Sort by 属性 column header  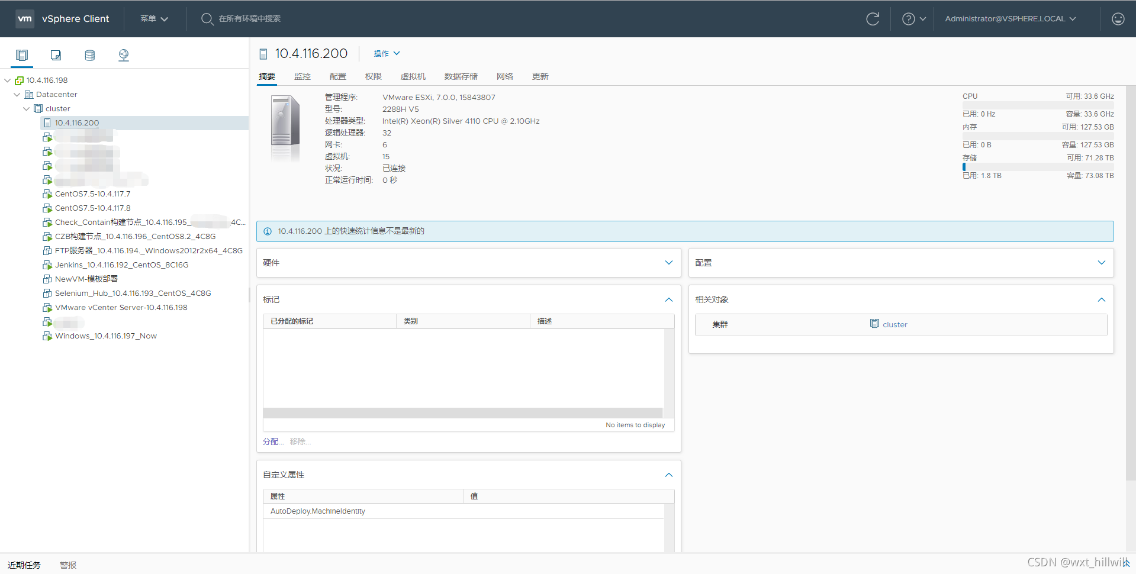363,496
